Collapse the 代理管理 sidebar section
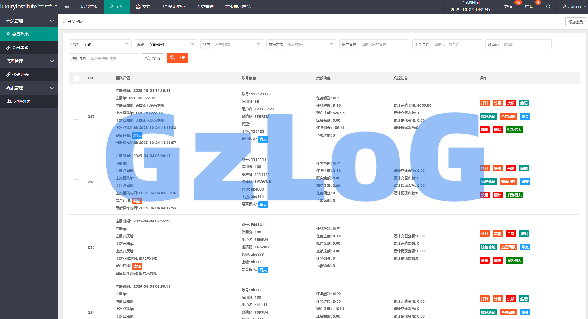The width and height of the screenshot is (588, 319). point(29,61)
